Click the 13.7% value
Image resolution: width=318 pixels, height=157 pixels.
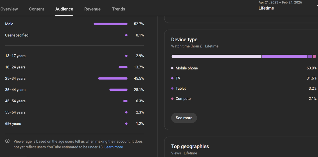tap(139, 67)
